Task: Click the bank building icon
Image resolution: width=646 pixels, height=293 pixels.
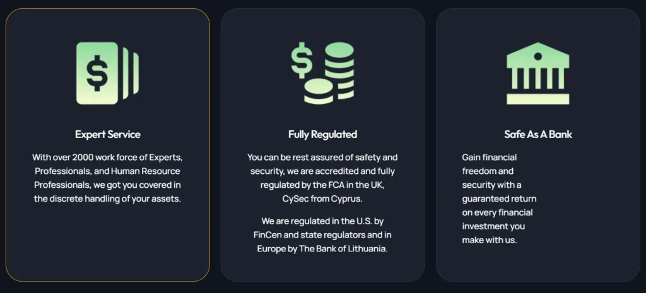Action: click(537, 73)
